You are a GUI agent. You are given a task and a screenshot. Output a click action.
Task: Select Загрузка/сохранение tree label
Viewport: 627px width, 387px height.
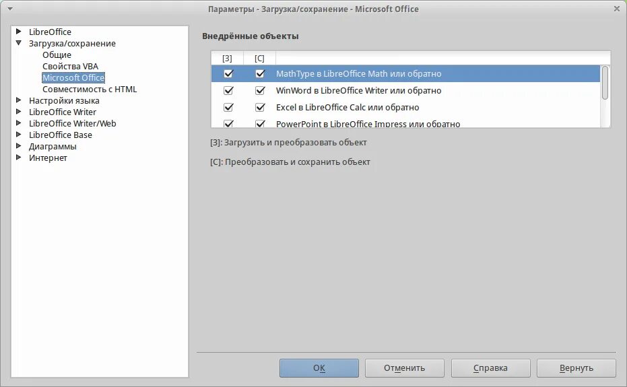pyautogui.click(x=72, y=43)
